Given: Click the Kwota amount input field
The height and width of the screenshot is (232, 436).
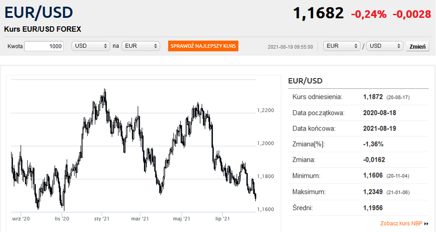Looking at the screenshot, I should (44, 46).
